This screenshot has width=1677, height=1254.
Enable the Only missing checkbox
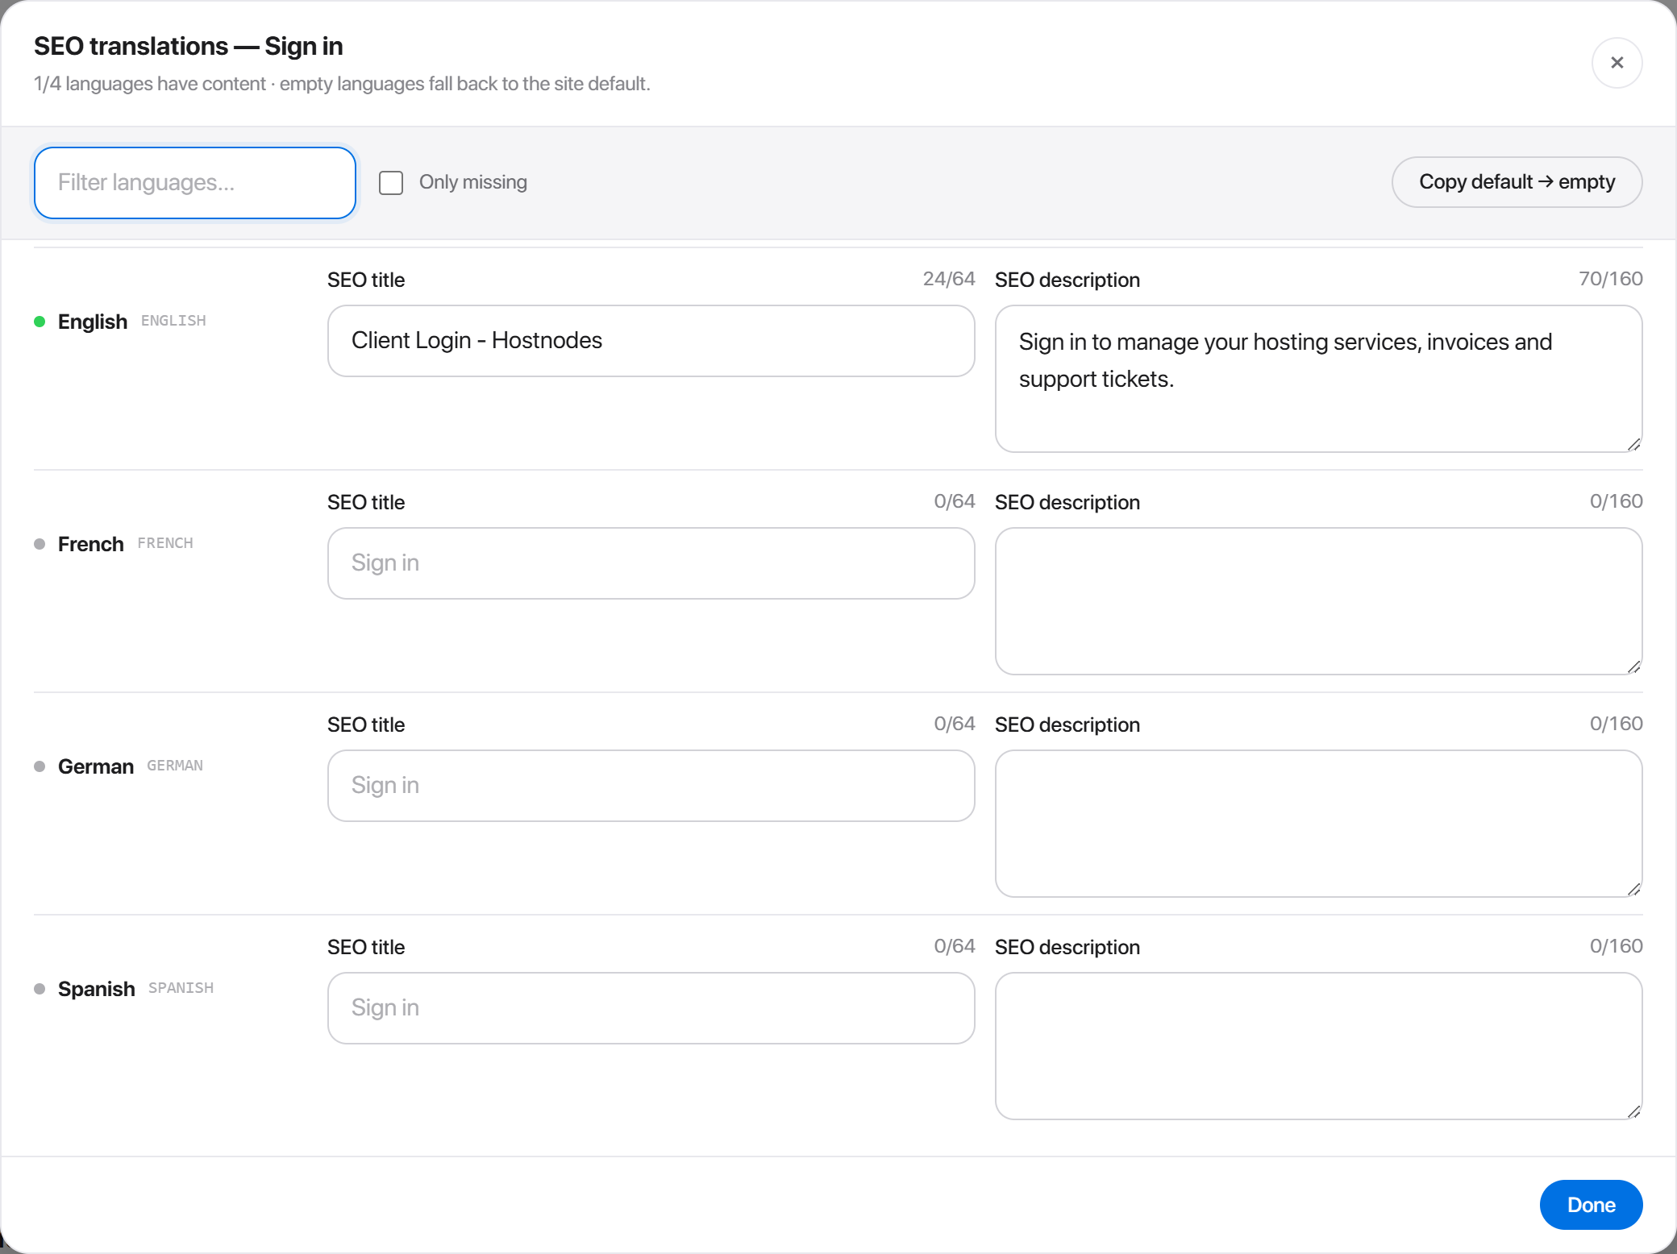point(391,183)
